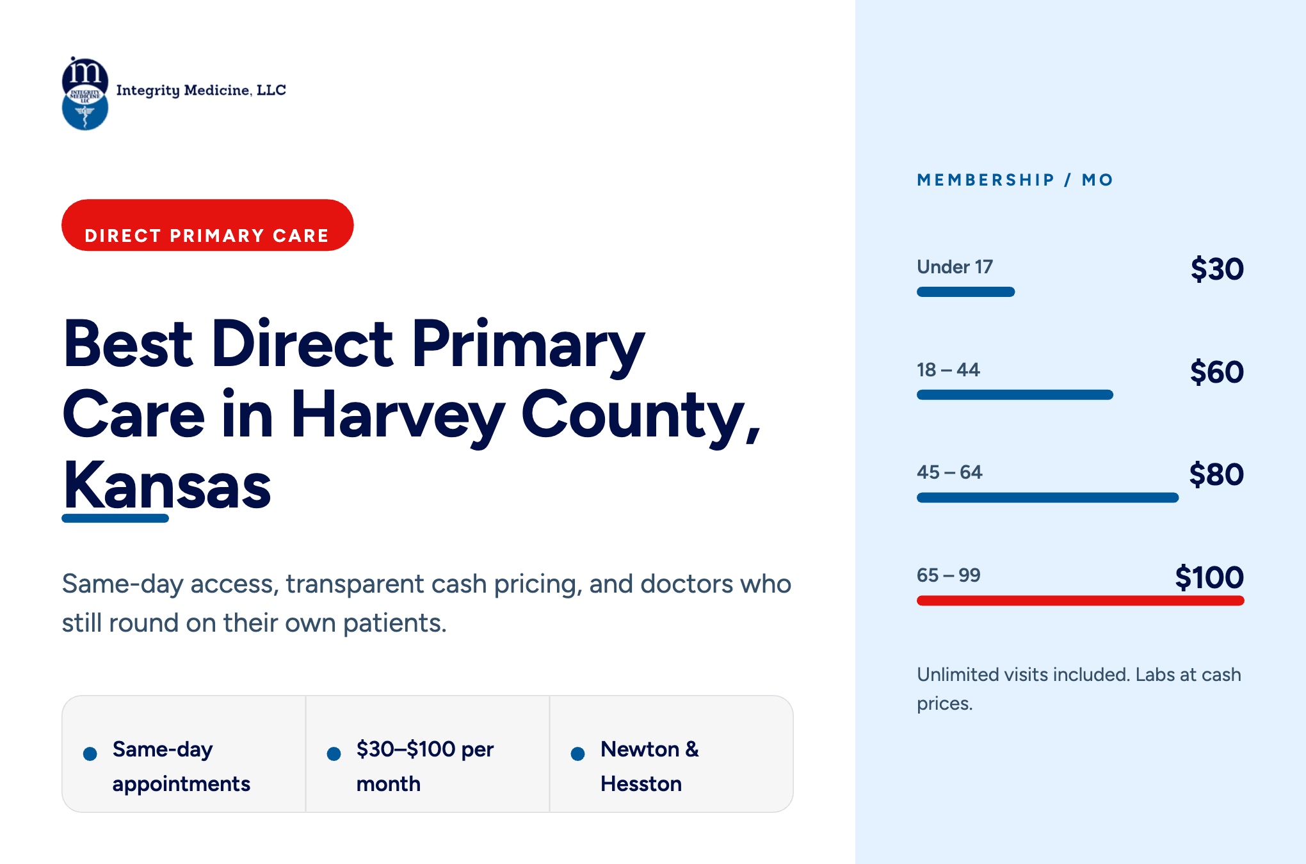This screenshot has height=864, width=1306.
Task: Select the Newton & Hesston card
Action: [x=672, y=754]
